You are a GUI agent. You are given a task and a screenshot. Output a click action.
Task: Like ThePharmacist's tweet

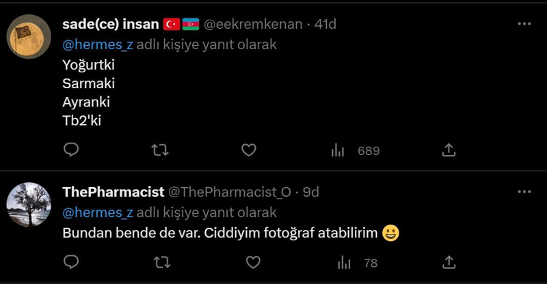click(x=253, y=261)
